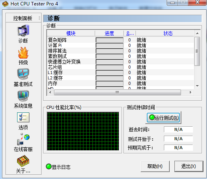Sort by the 进度 column header
Viewport: 207px width, 179px height.
(x=109, y=33)
